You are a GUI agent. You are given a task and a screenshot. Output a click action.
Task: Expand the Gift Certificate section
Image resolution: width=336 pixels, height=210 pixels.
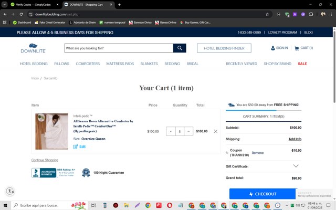[296, 166]
